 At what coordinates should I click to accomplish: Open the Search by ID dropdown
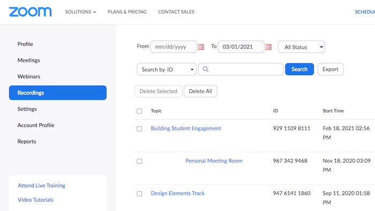pos(167,69)
